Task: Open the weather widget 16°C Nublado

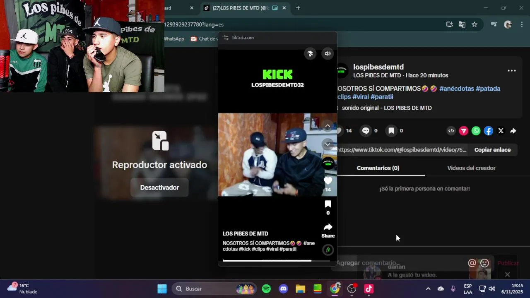Action: 23,288
